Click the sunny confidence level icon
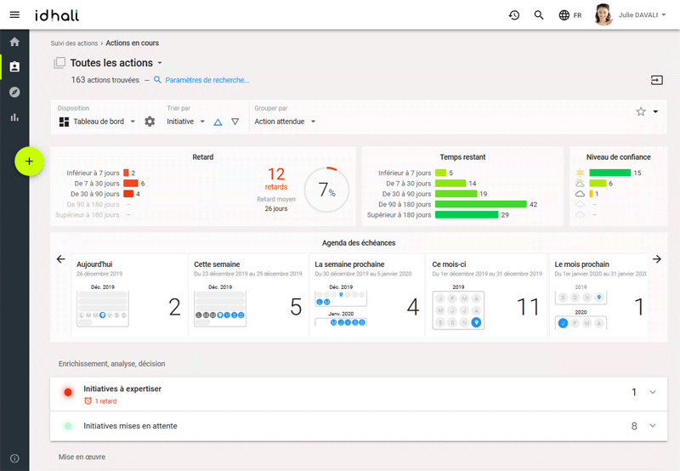The height and width of the screenshot is (471, 680). (x=580, y=173)
